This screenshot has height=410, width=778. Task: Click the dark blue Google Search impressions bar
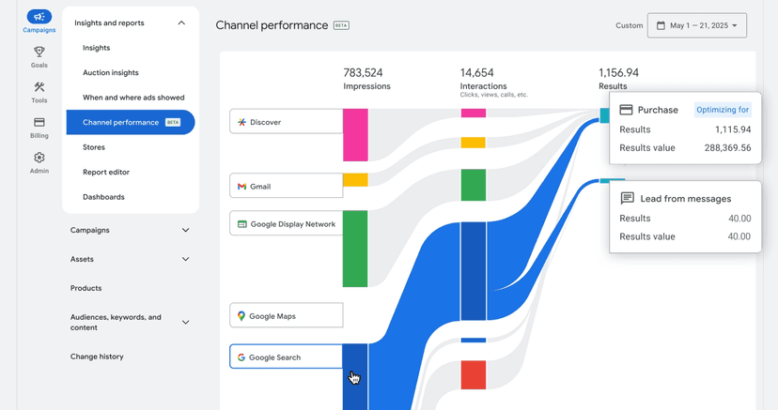tap(355, 377)
